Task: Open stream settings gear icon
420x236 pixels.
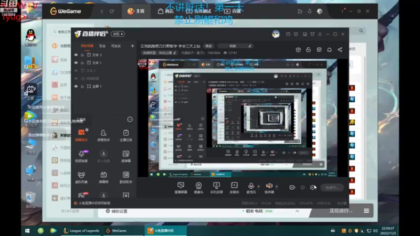Action: coord(312,187)
